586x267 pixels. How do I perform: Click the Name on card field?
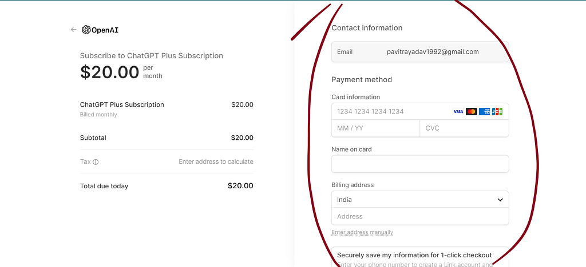pyautogui.click(x=420, y=164)
